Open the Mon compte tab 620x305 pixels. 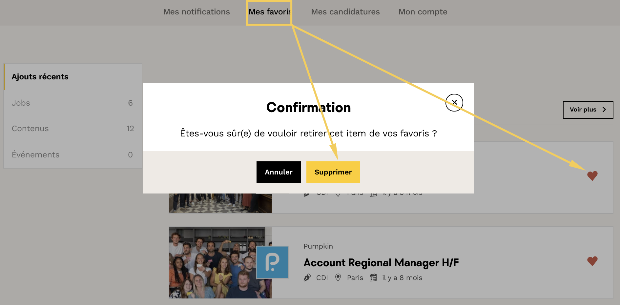[x=423, y=12]
